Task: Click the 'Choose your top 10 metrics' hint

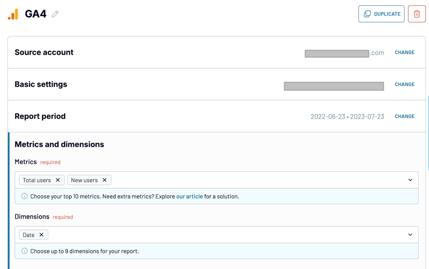Action: (x=134, y=196)
